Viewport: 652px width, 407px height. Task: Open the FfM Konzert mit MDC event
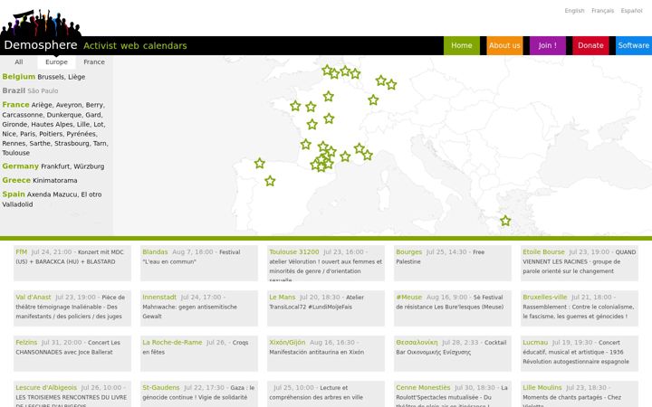[72, 263]
